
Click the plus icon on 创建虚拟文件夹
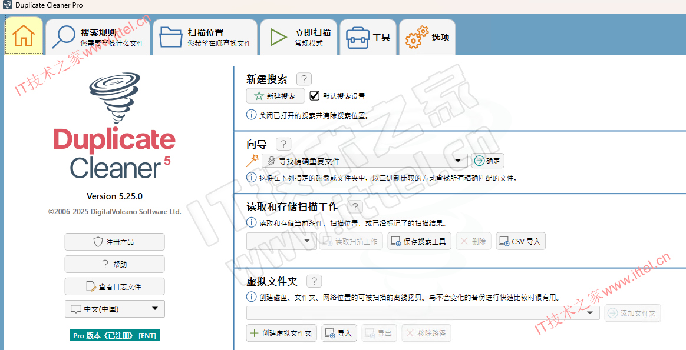[x=254, y=334]
